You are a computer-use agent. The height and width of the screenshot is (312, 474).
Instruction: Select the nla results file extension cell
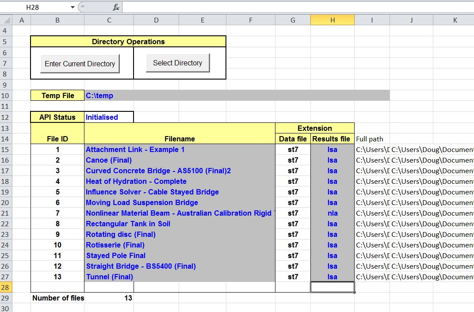tap(332, 213)
